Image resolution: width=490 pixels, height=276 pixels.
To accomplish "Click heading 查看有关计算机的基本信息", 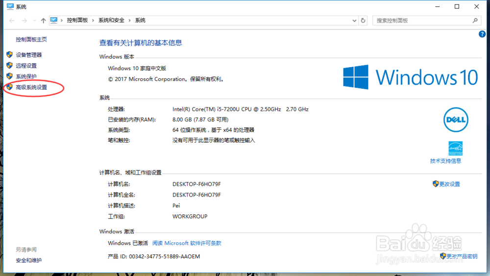I will coord(141,43).
